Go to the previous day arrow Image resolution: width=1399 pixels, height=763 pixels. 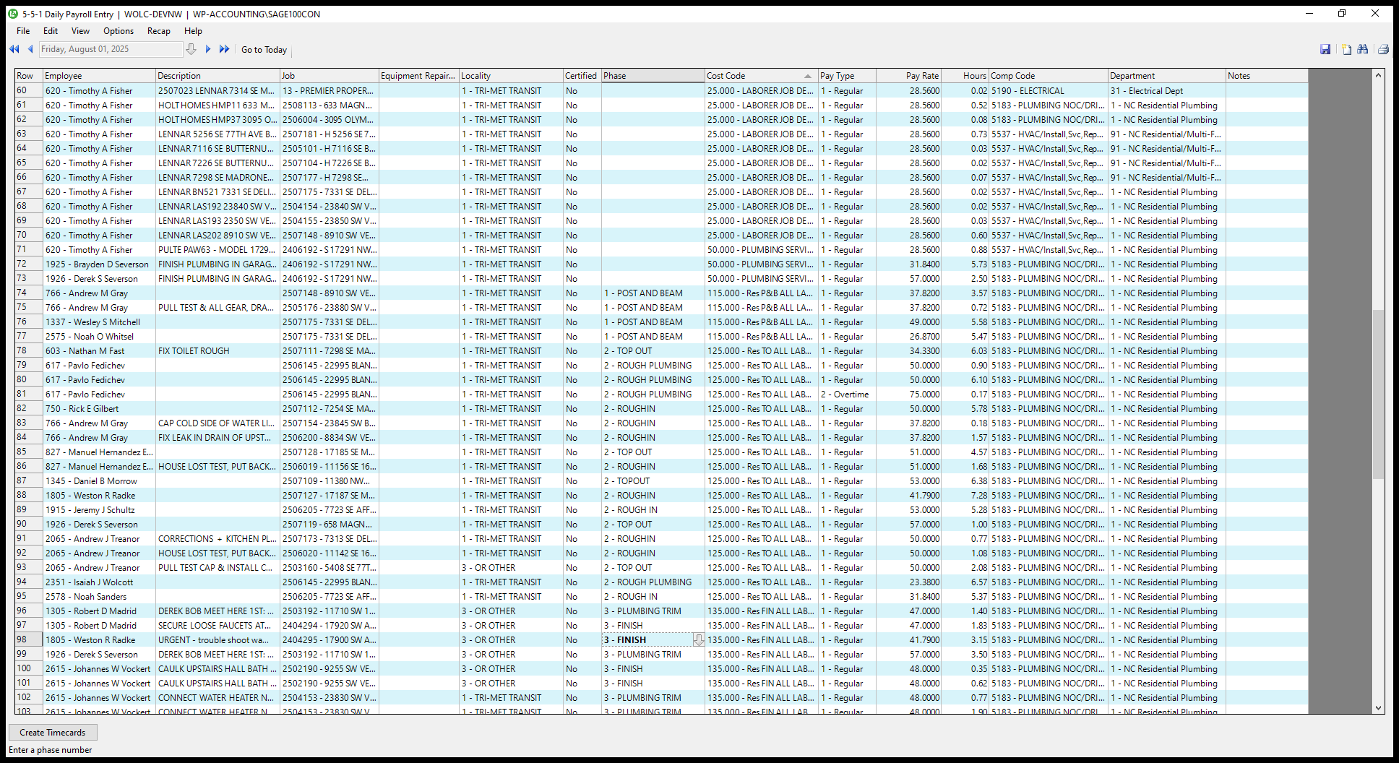pos(30,49)
